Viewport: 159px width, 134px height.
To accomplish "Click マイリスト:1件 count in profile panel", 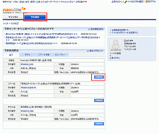I will [x=130, y=49].
